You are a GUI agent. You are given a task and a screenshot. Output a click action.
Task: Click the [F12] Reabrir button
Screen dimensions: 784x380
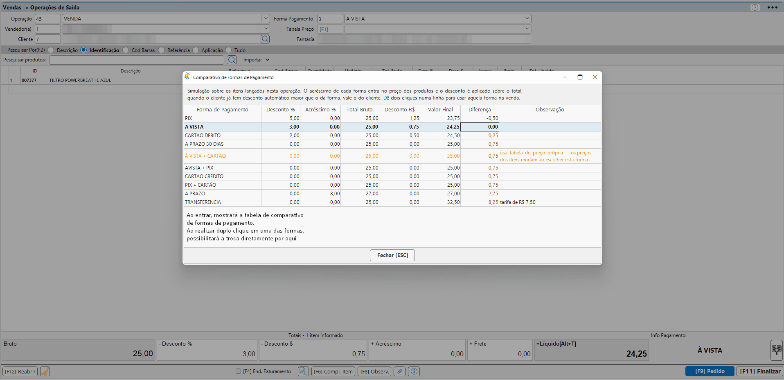(20, 371)
